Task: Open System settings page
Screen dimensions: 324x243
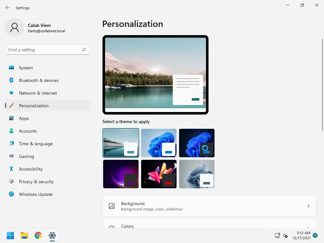Action: tap(47, 68)
